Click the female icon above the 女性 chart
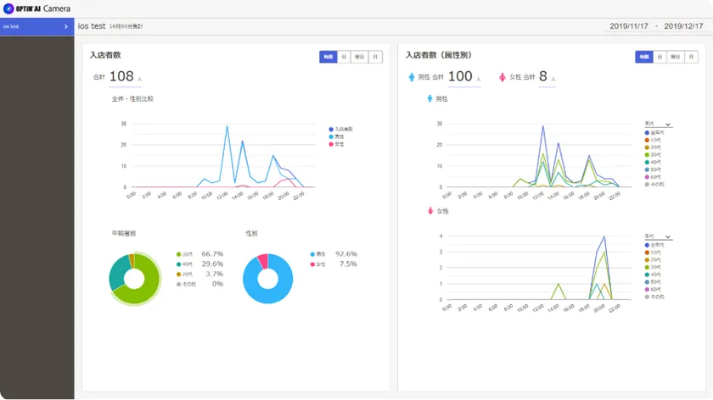The image size is (713, 400). pos(429,210)
